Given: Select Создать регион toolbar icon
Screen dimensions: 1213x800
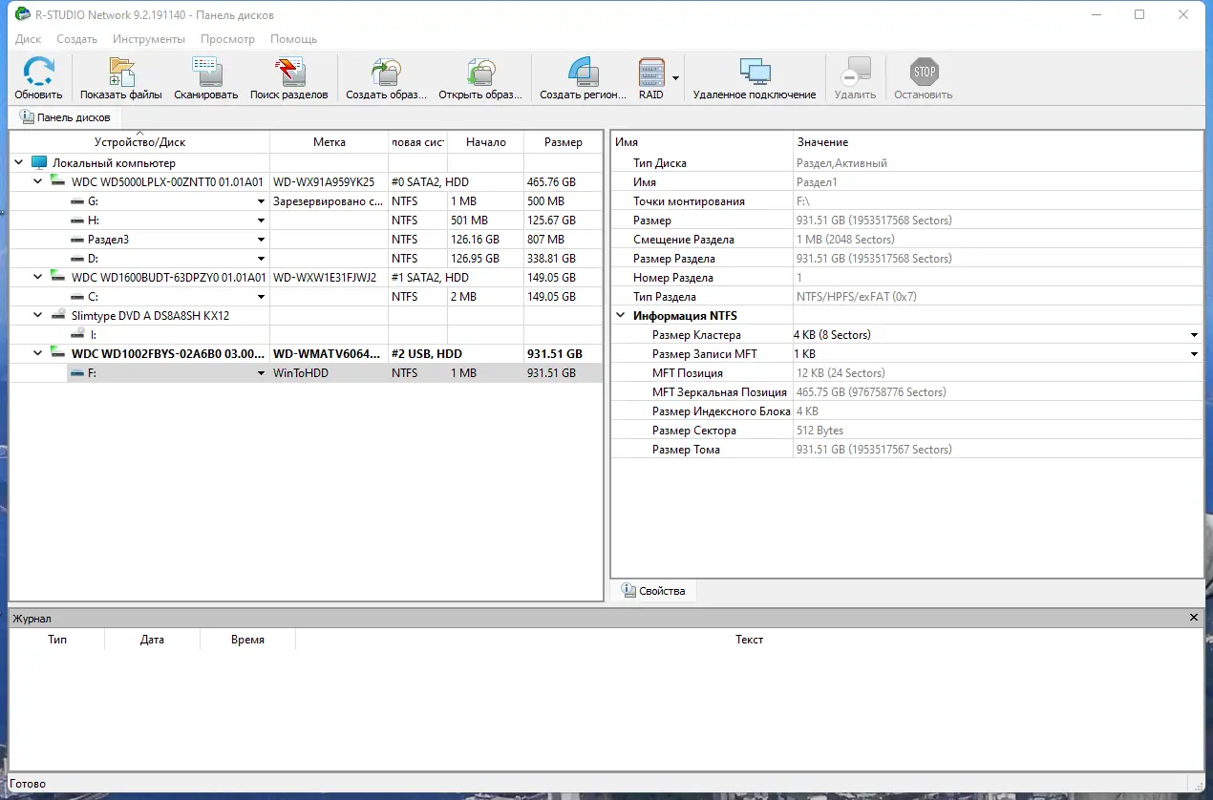Looking at the screenshot, I should point(583,73).
